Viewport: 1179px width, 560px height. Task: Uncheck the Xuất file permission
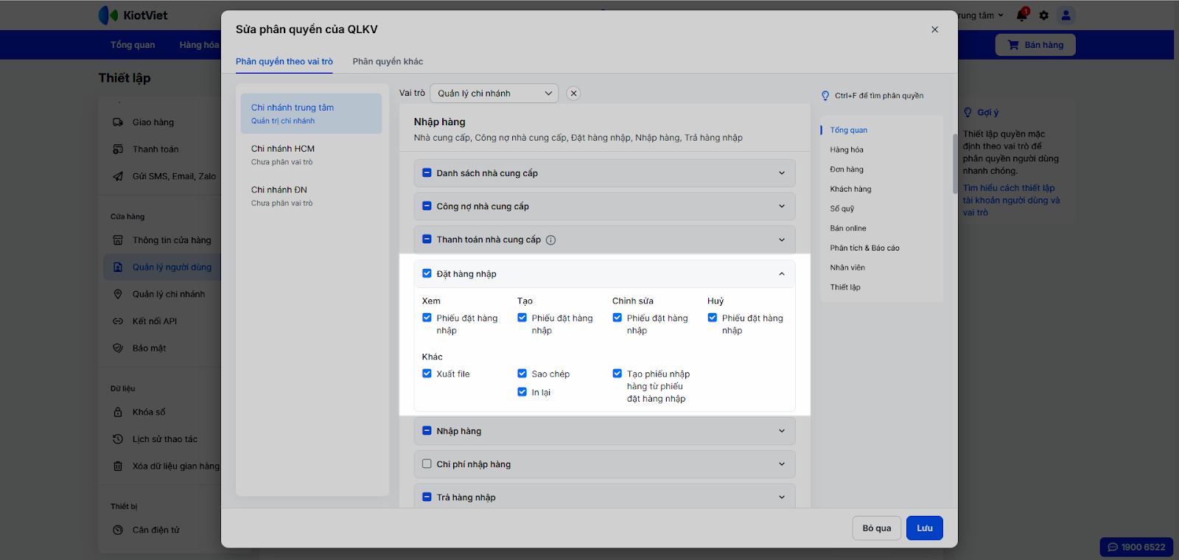[x=427, y=374]
